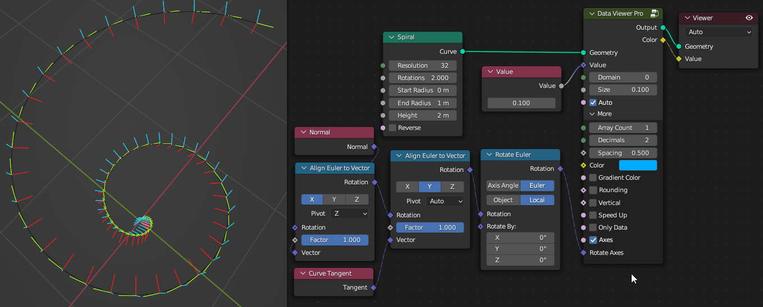Click the Viewer node Value input socket

pos(679,59)
